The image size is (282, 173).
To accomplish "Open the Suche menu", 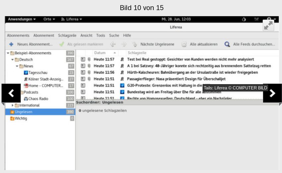I will coord(114,35).
